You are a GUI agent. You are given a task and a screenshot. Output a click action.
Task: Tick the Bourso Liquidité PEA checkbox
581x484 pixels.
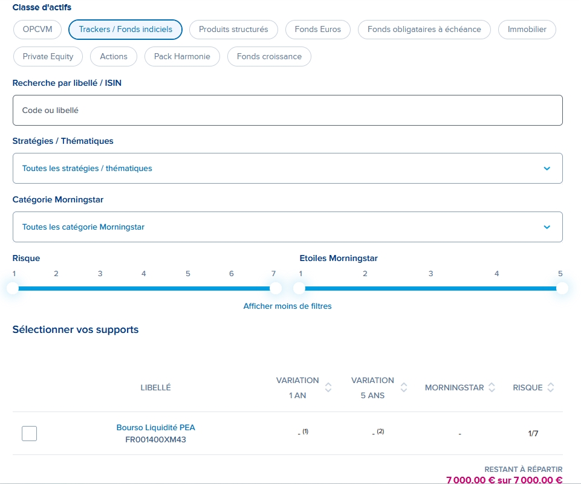point(29,433)
